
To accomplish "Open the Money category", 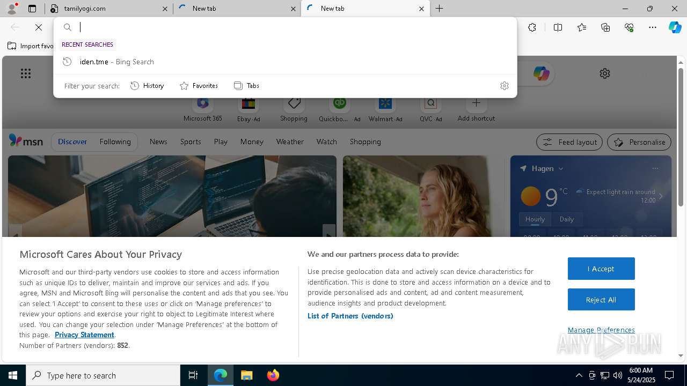I will tap(252, 142).
